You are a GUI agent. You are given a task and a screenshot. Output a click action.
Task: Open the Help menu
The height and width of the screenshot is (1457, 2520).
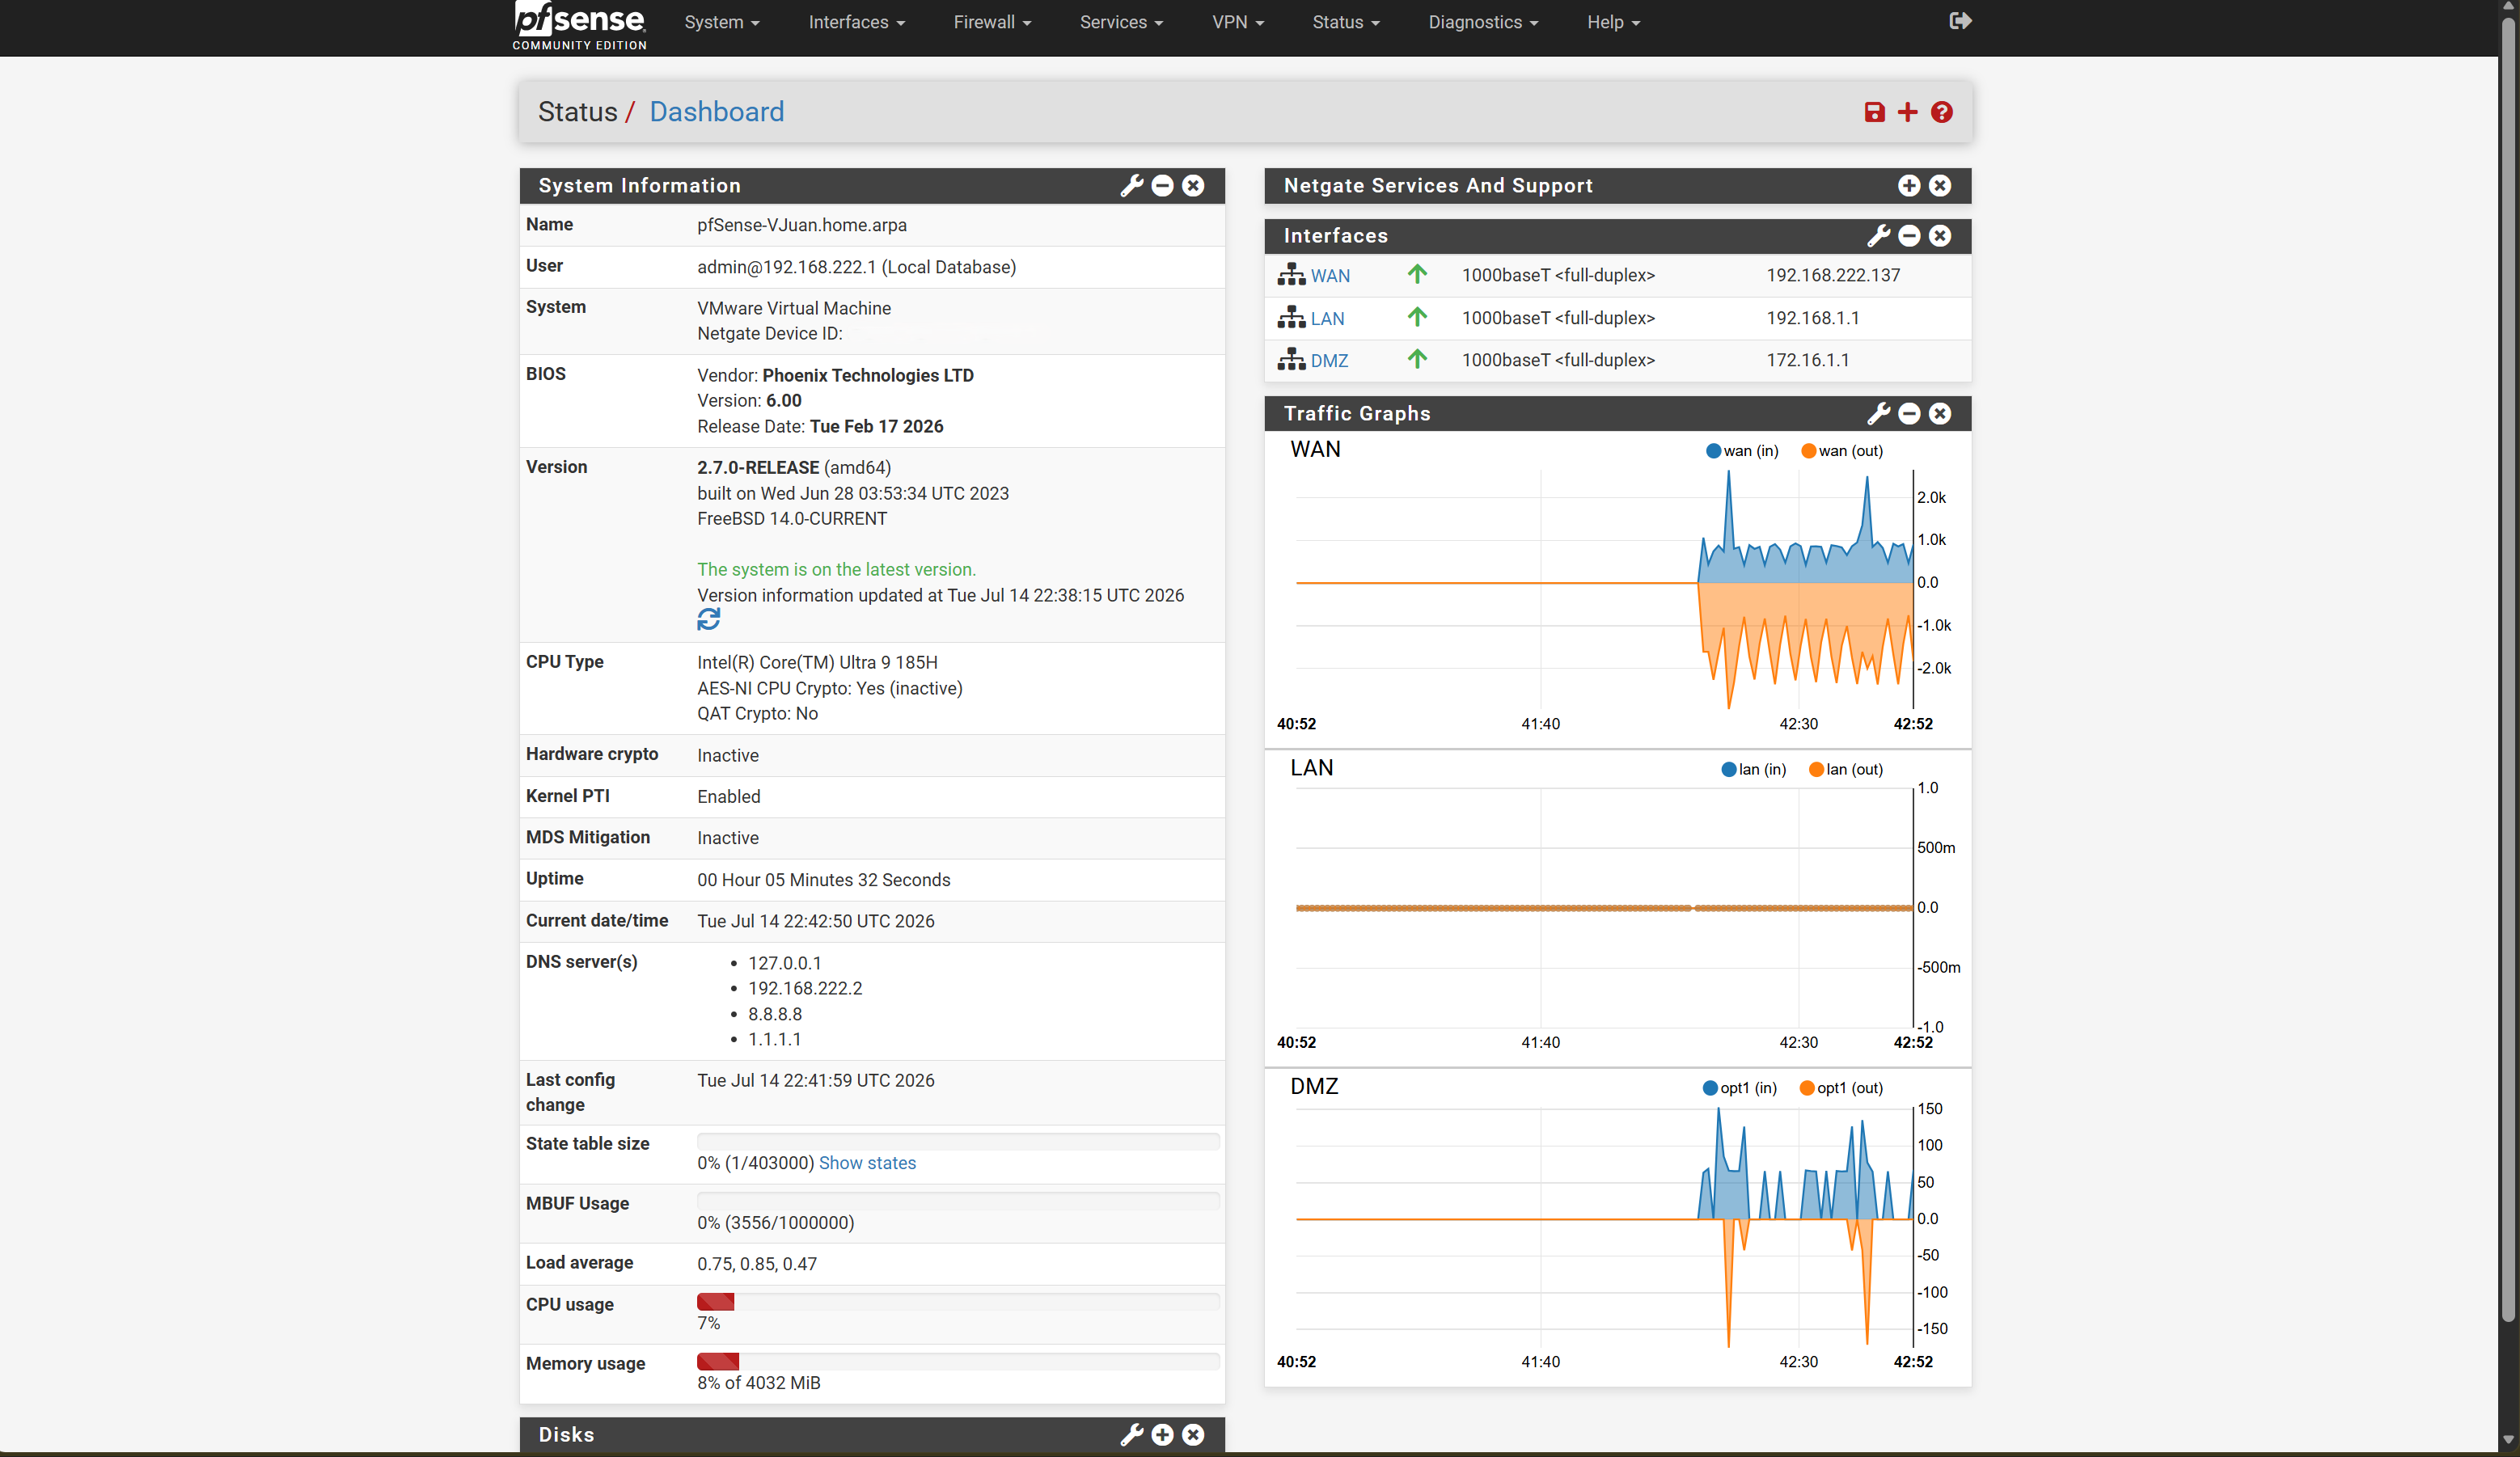[1613, 22]
